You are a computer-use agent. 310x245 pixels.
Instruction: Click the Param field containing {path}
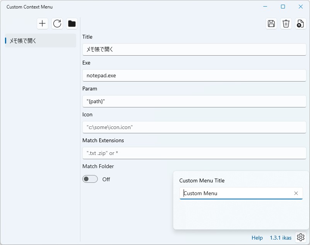tap(193, 101)
